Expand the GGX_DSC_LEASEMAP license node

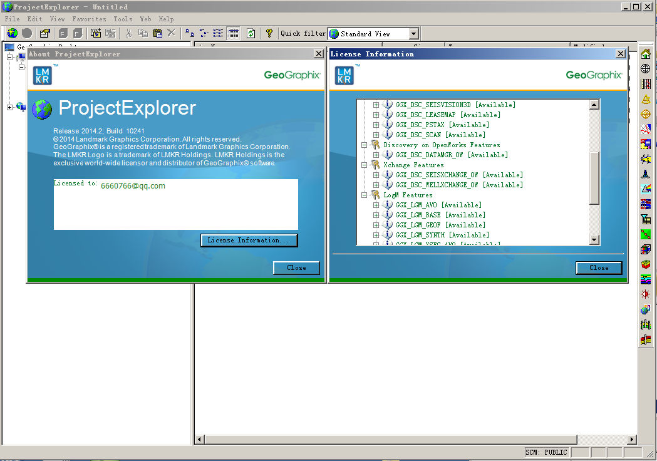tap(376, 115)
